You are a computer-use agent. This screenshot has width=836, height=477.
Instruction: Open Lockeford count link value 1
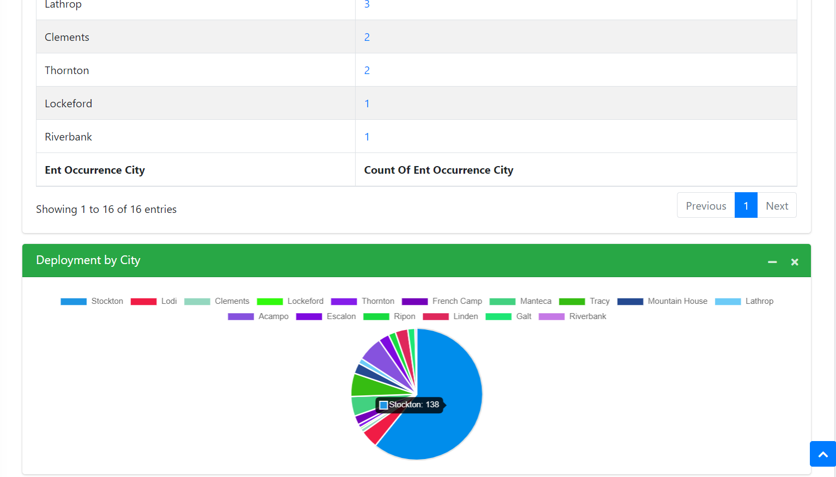pos(367,103)
